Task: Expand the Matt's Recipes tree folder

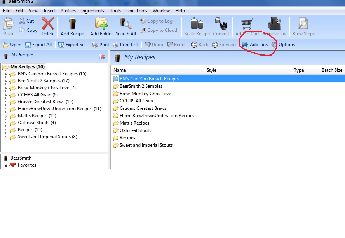Action: coord(6,116)
